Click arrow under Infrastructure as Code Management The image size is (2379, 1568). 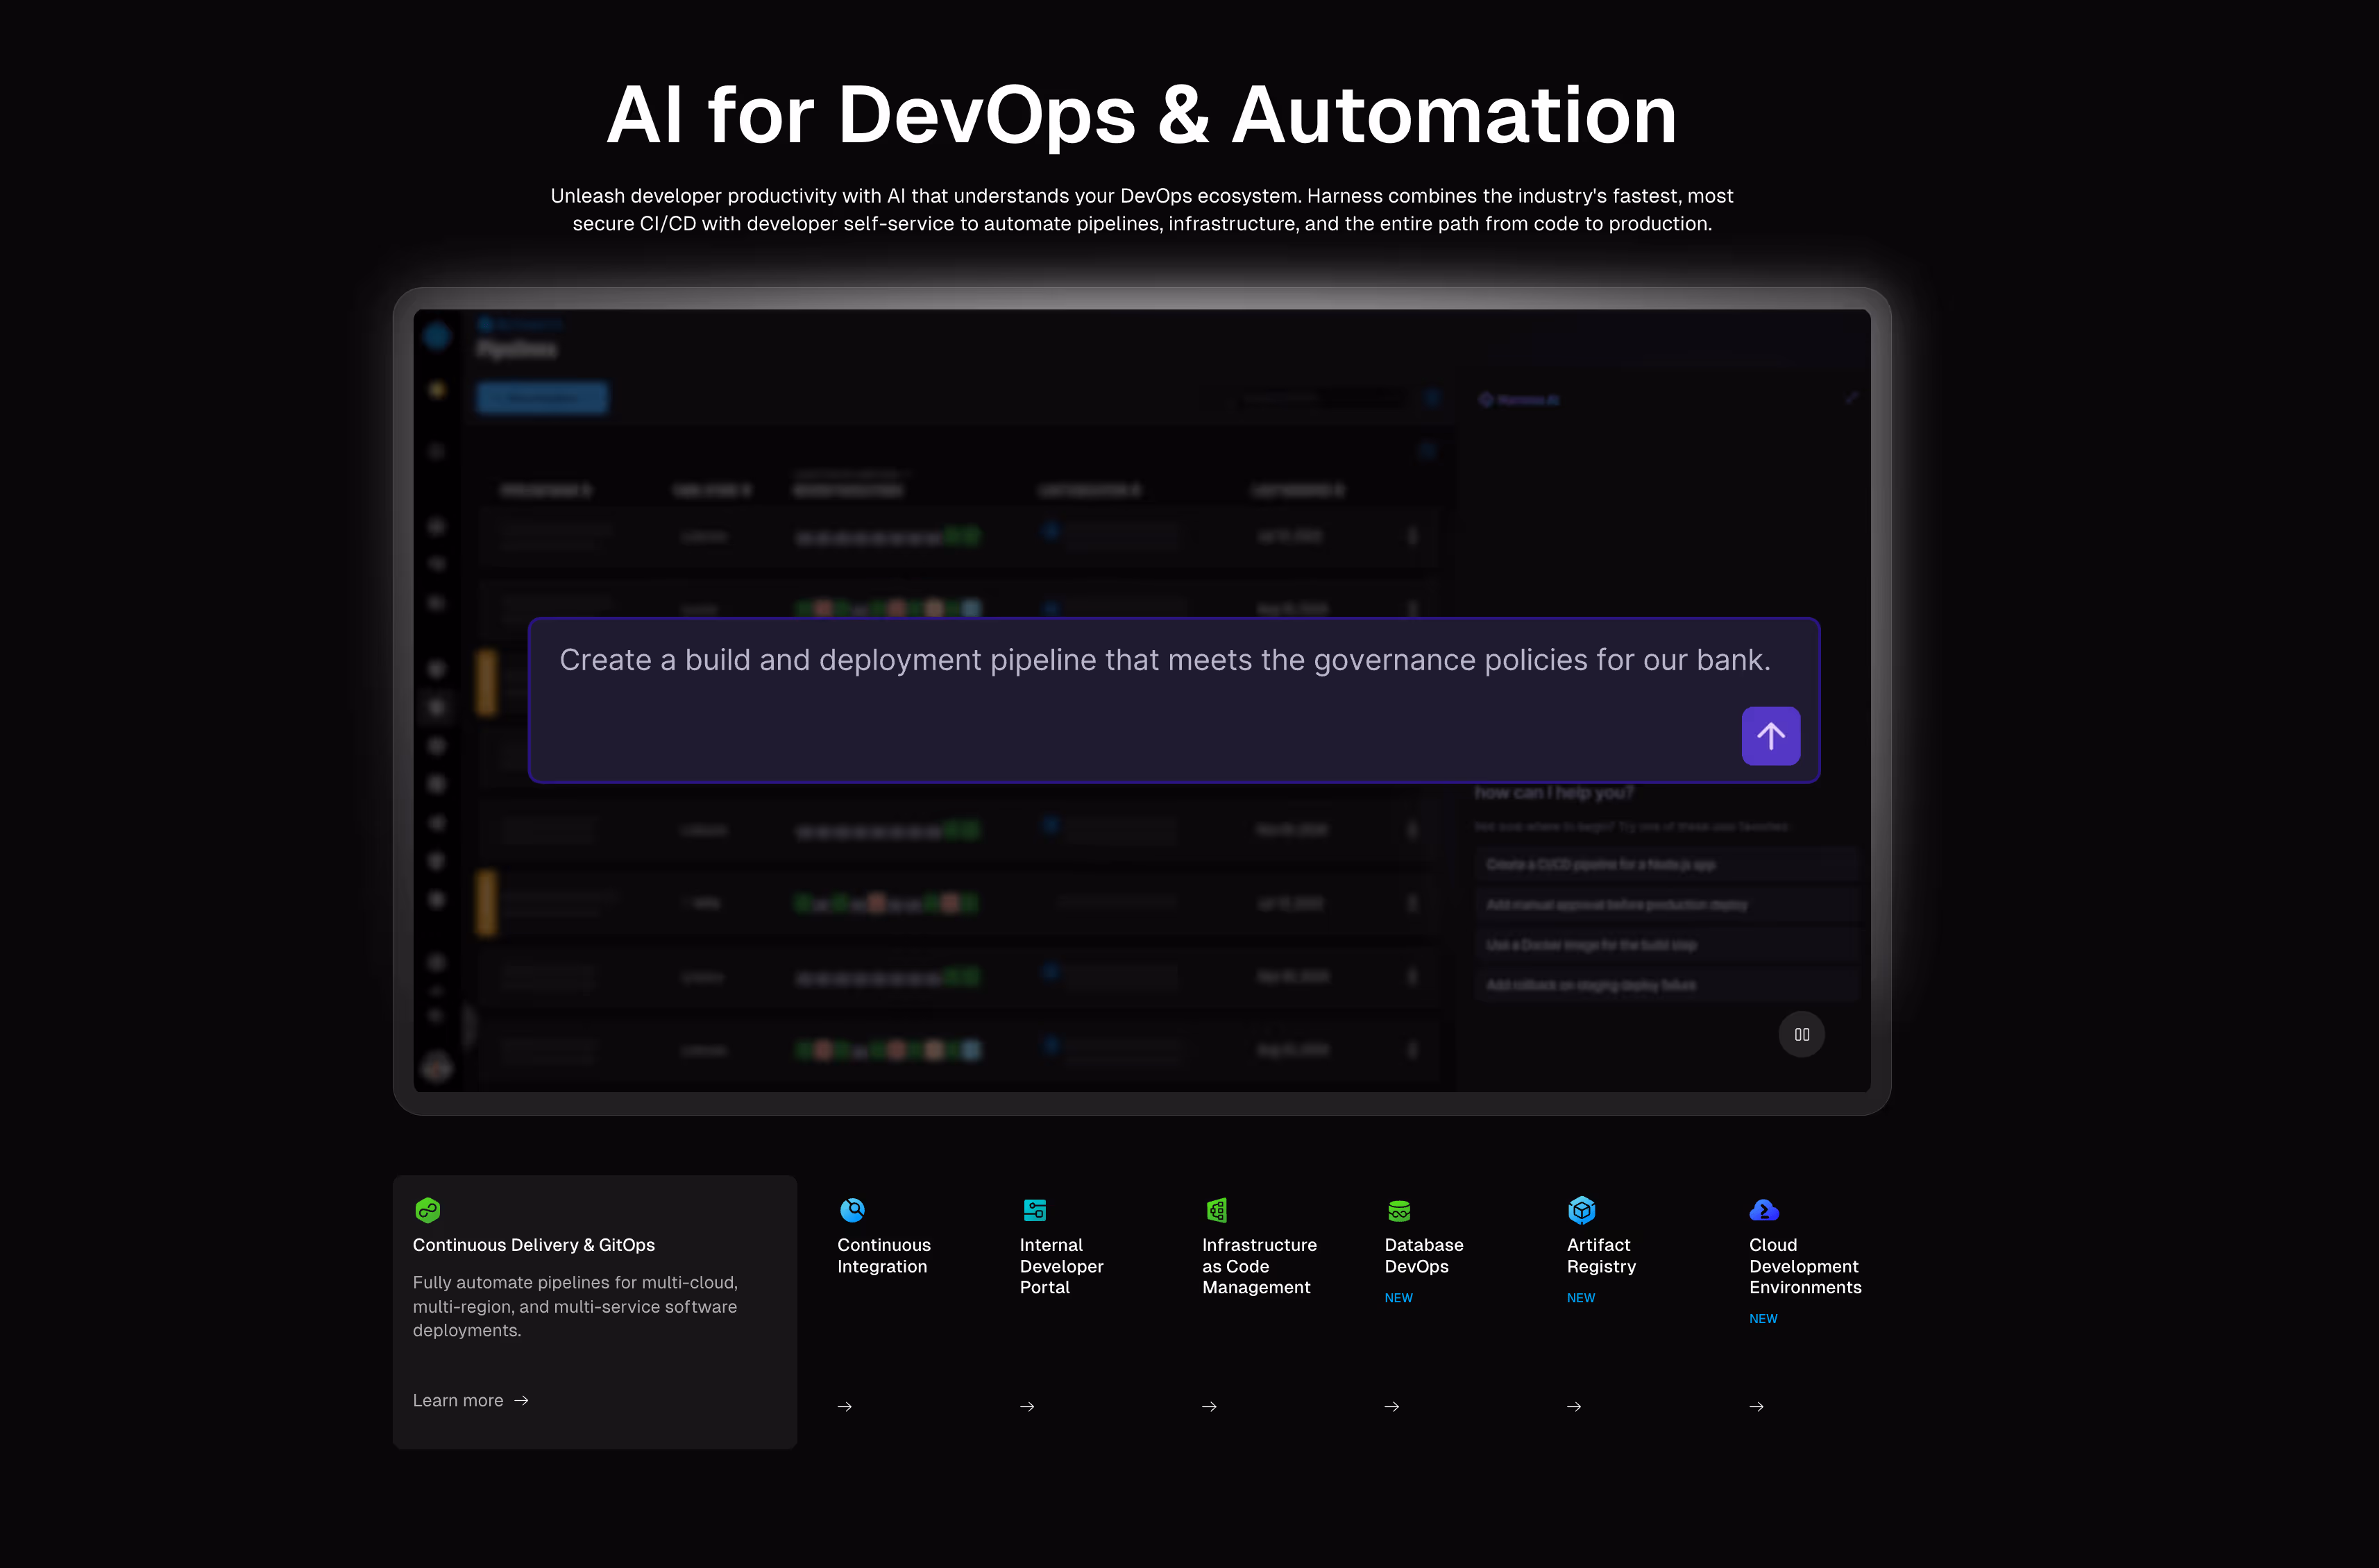click(x=1209, y=1406)
